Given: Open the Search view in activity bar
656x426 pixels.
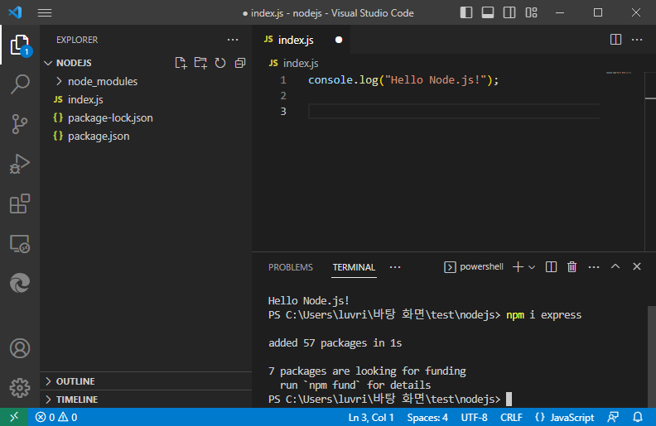Looking at the screenshot, I should click(20, 84).
